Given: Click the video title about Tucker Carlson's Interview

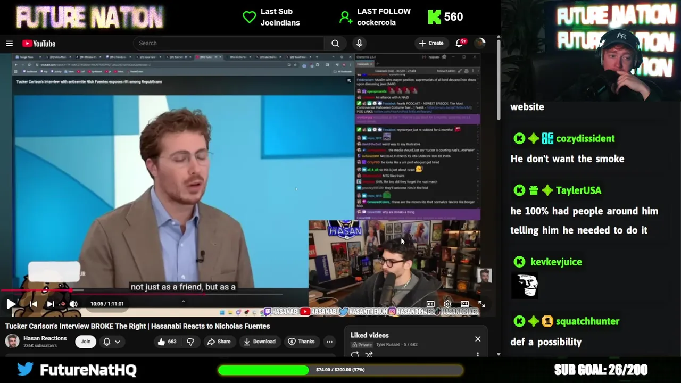Looking at the screenshot, I should pos(138,326).
